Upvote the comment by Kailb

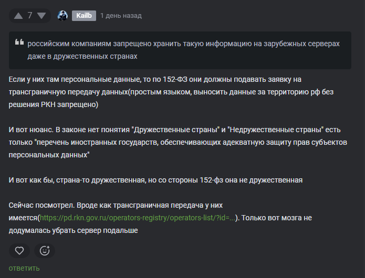[18, 16]
